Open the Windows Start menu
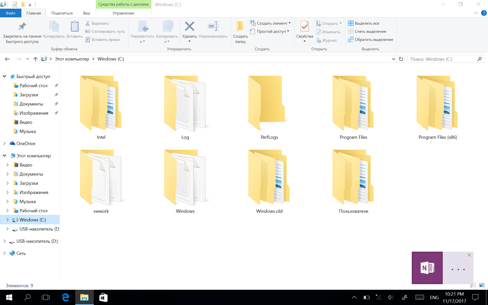The height and width of the screenshot is (305, 488). tap(9, 297)
